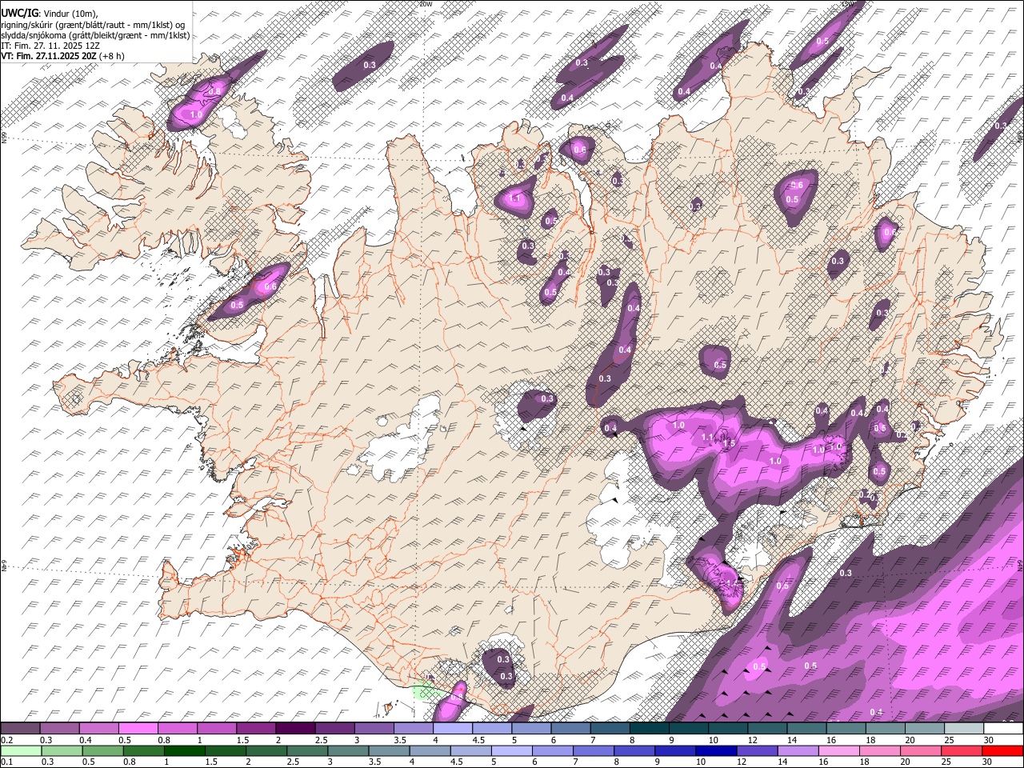Image resolution: width=1024 pixels, height=768 pixels.
Task: Pick the upper-row legend swatch labeled 3
Action: (x=374, y=729)
